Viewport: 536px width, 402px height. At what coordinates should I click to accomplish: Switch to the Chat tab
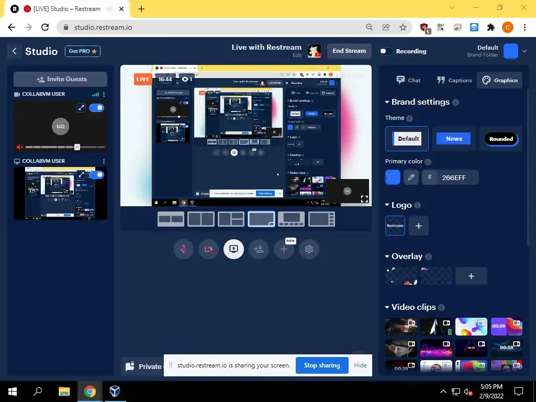408,80
